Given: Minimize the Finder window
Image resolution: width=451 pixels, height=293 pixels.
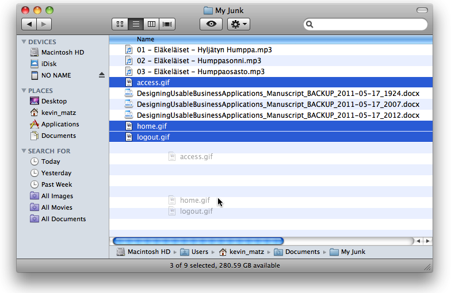Looking at the screenshot, I should click(x=37, y=10).
